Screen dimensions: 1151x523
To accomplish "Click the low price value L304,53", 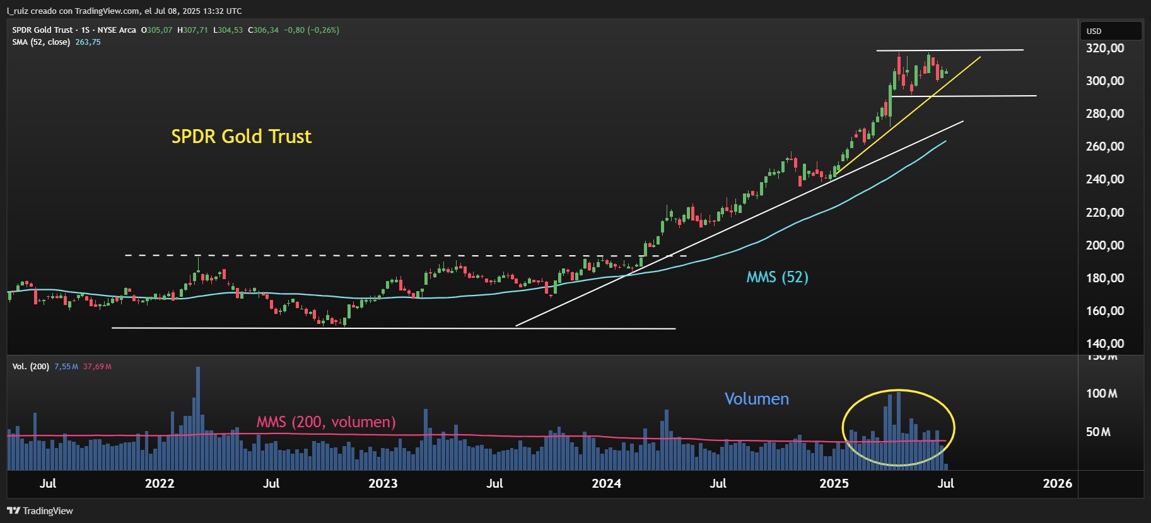I will [x=228, y=30].
